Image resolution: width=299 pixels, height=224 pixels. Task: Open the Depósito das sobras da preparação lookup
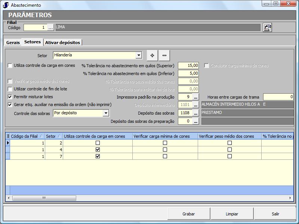(195, 121)
